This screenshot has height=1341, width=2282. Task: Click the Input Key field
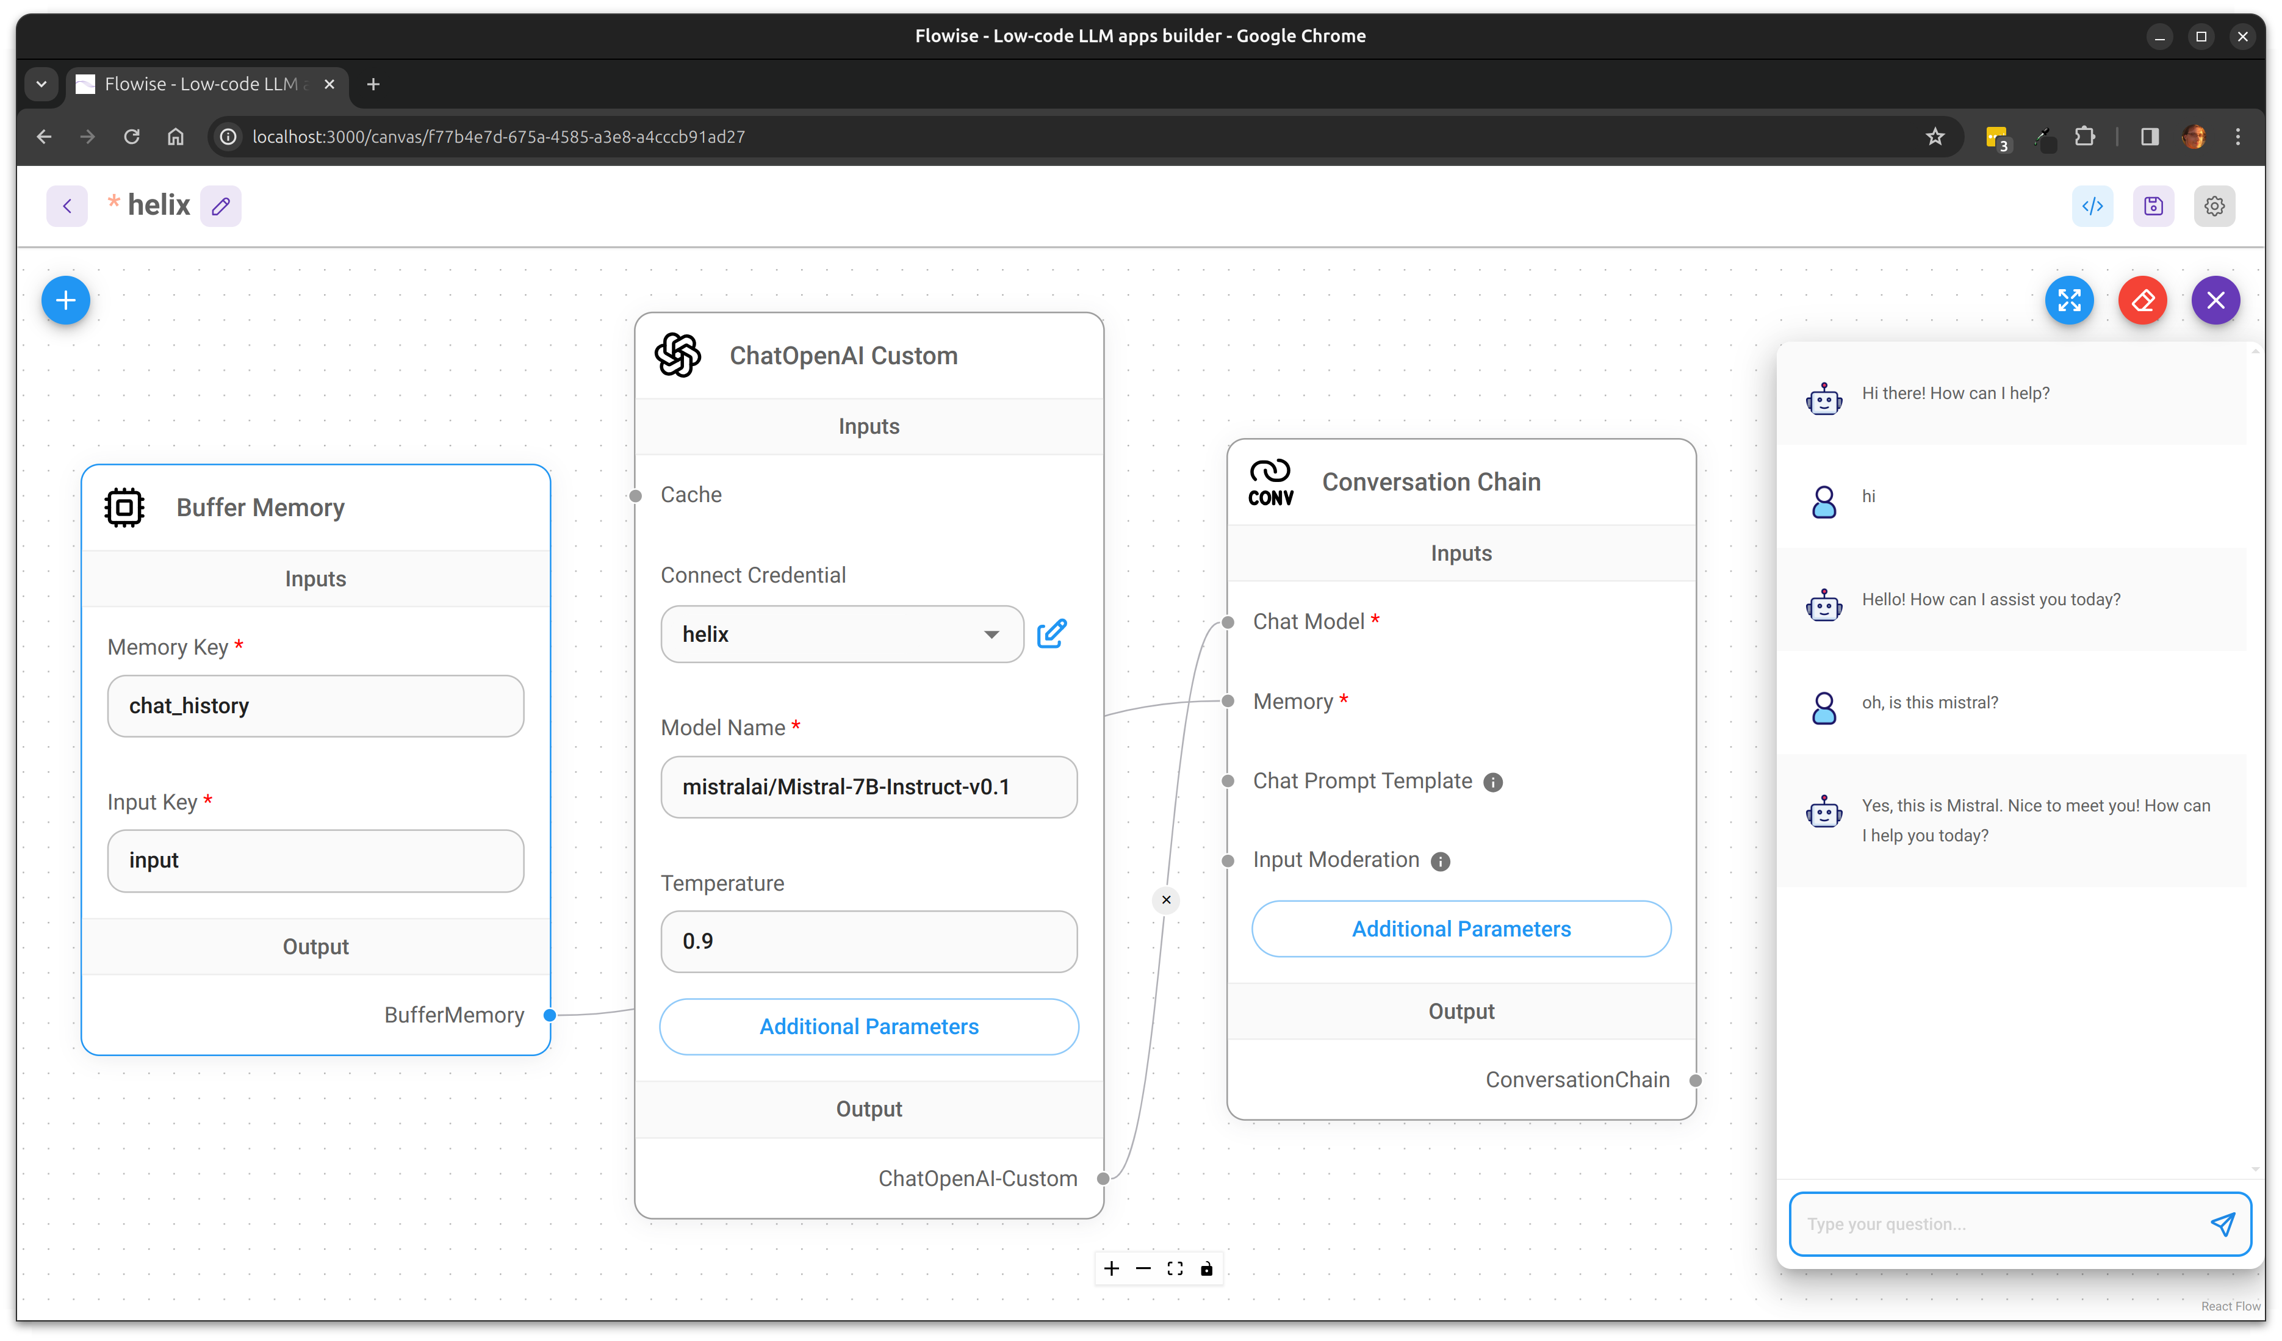pos(315,861)
